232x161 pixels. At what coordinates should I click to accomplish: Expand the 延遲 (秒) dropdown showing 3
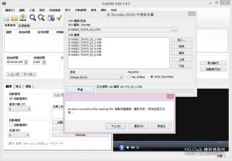coord(19,135)
